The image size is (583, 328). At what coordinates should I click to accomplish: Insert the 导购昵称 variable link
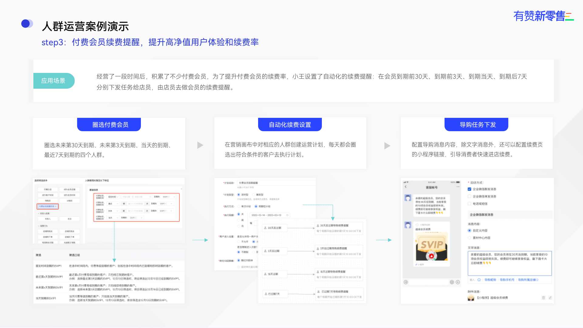(490, 280)
